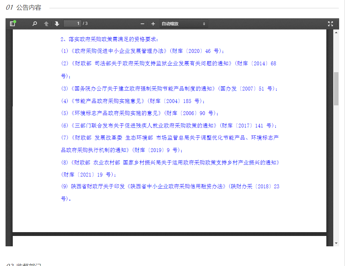Zoom in with the plus button
The width and height of the screenshot is (345, 266).
click(x=153, y=24)
